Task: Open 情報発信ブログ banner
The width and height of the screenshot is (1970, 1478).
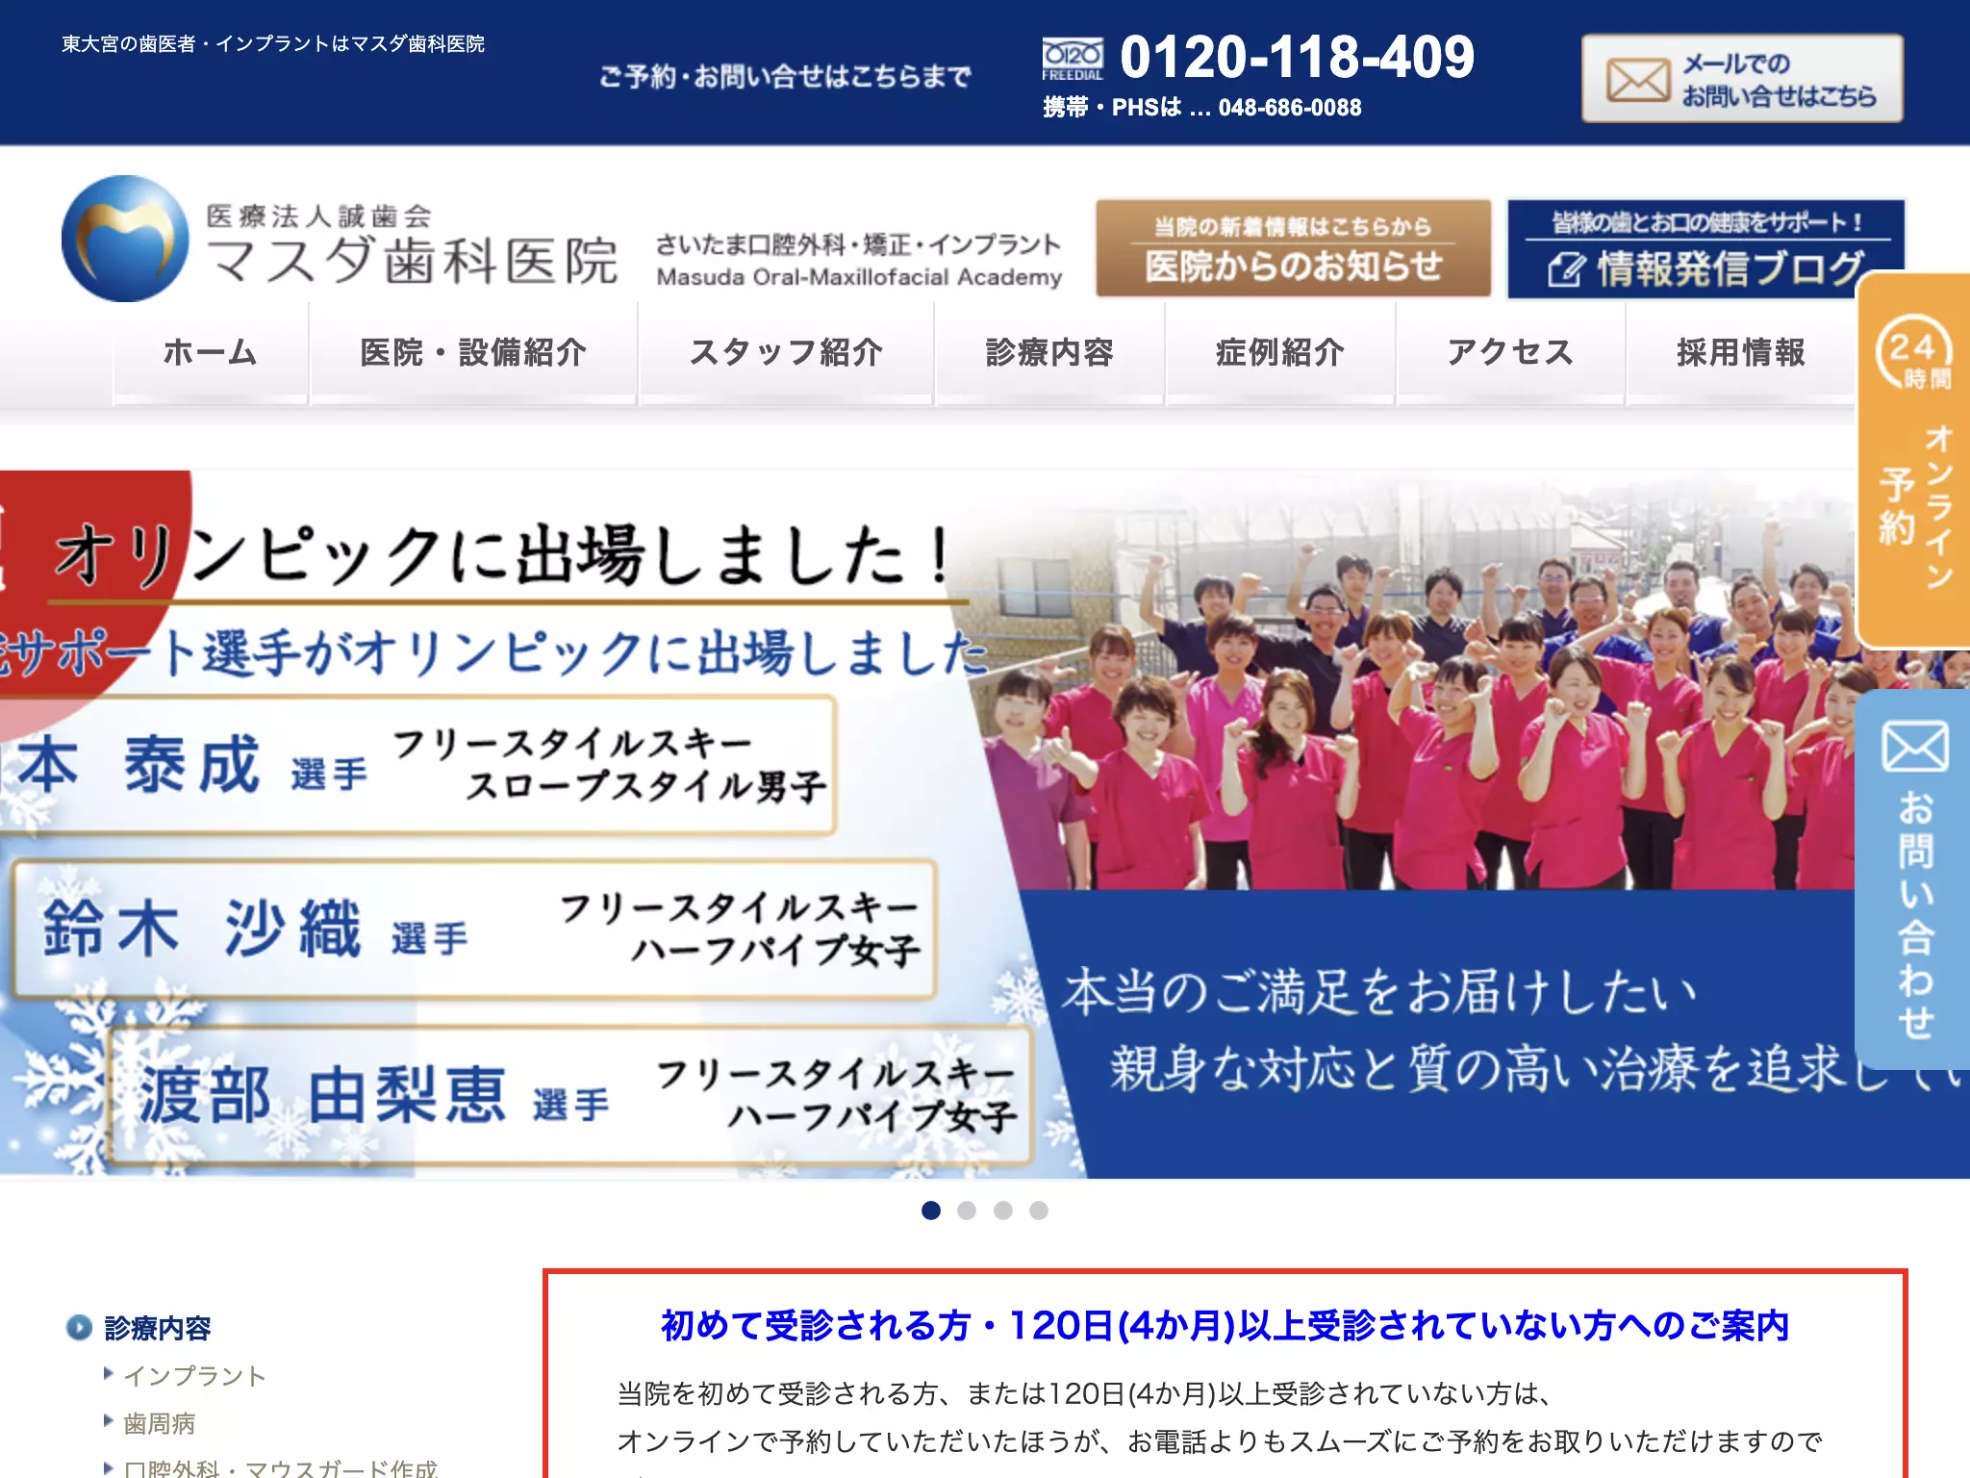Action: 1705,248
